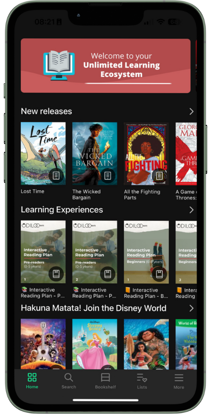
Task: Tap badge icon on Pre-readers plan 2
Action: pyautogui.click(x=108, y=274)
